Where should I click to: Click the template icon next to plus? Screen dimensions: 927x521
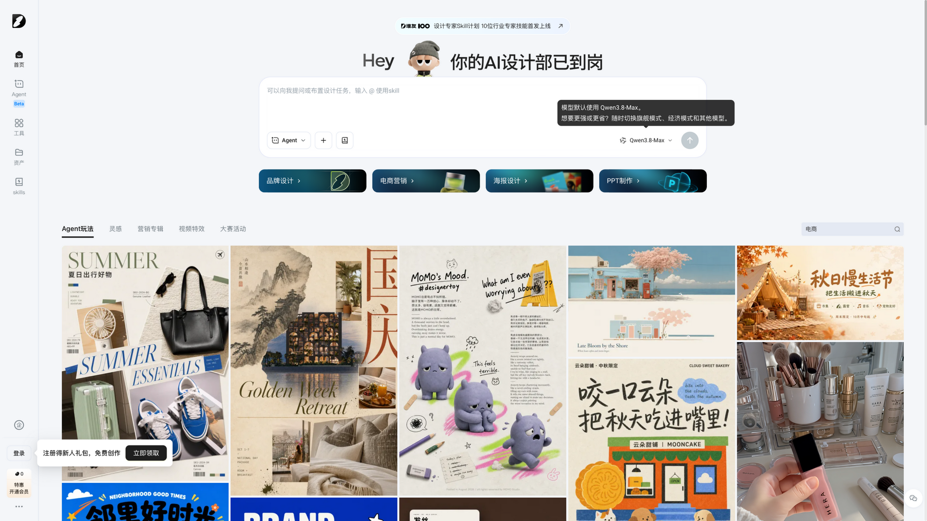click(345, 140)
